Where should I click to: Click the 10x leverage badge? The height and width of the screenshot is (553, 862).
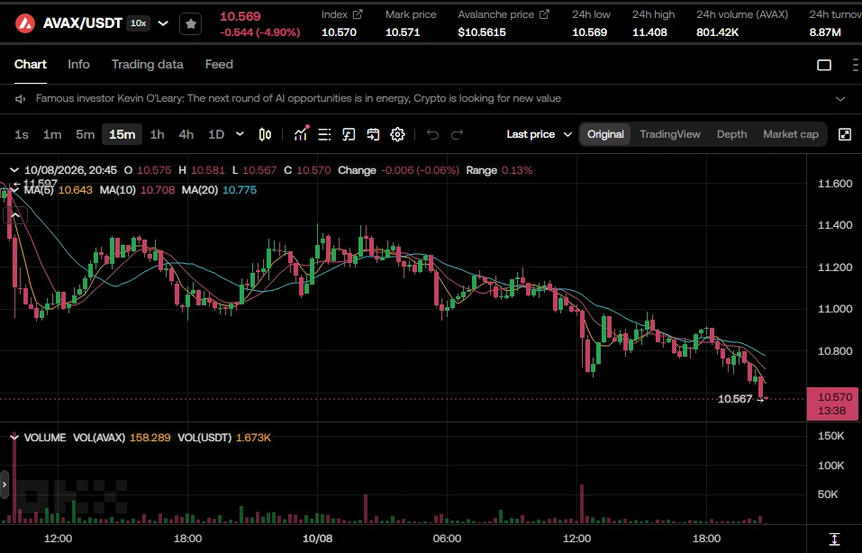point(139,23)
